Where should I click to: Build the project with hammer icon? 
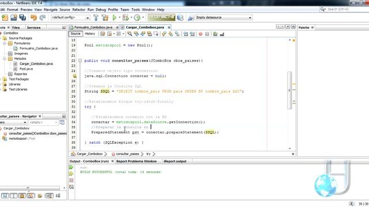pos(96,17)
